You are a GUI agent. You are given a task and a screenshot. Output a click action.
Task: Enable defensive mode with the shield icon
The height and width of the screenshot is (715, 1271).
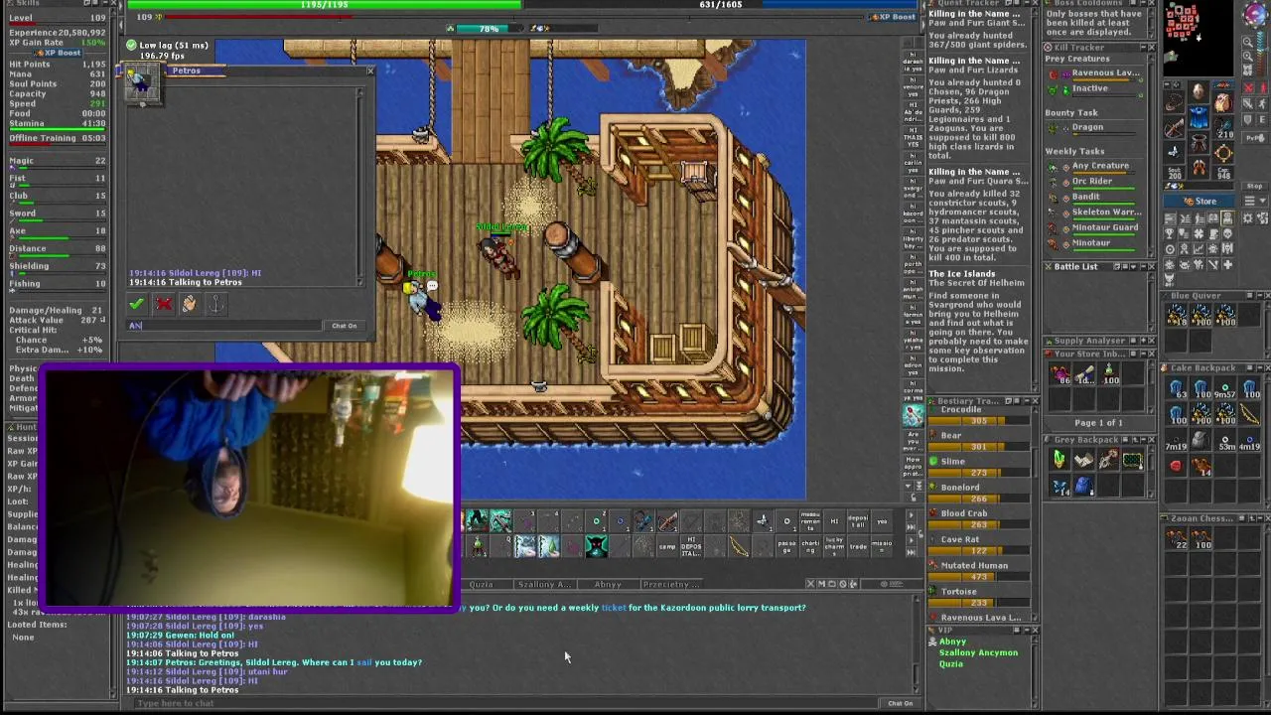(x=1248, y=120)
